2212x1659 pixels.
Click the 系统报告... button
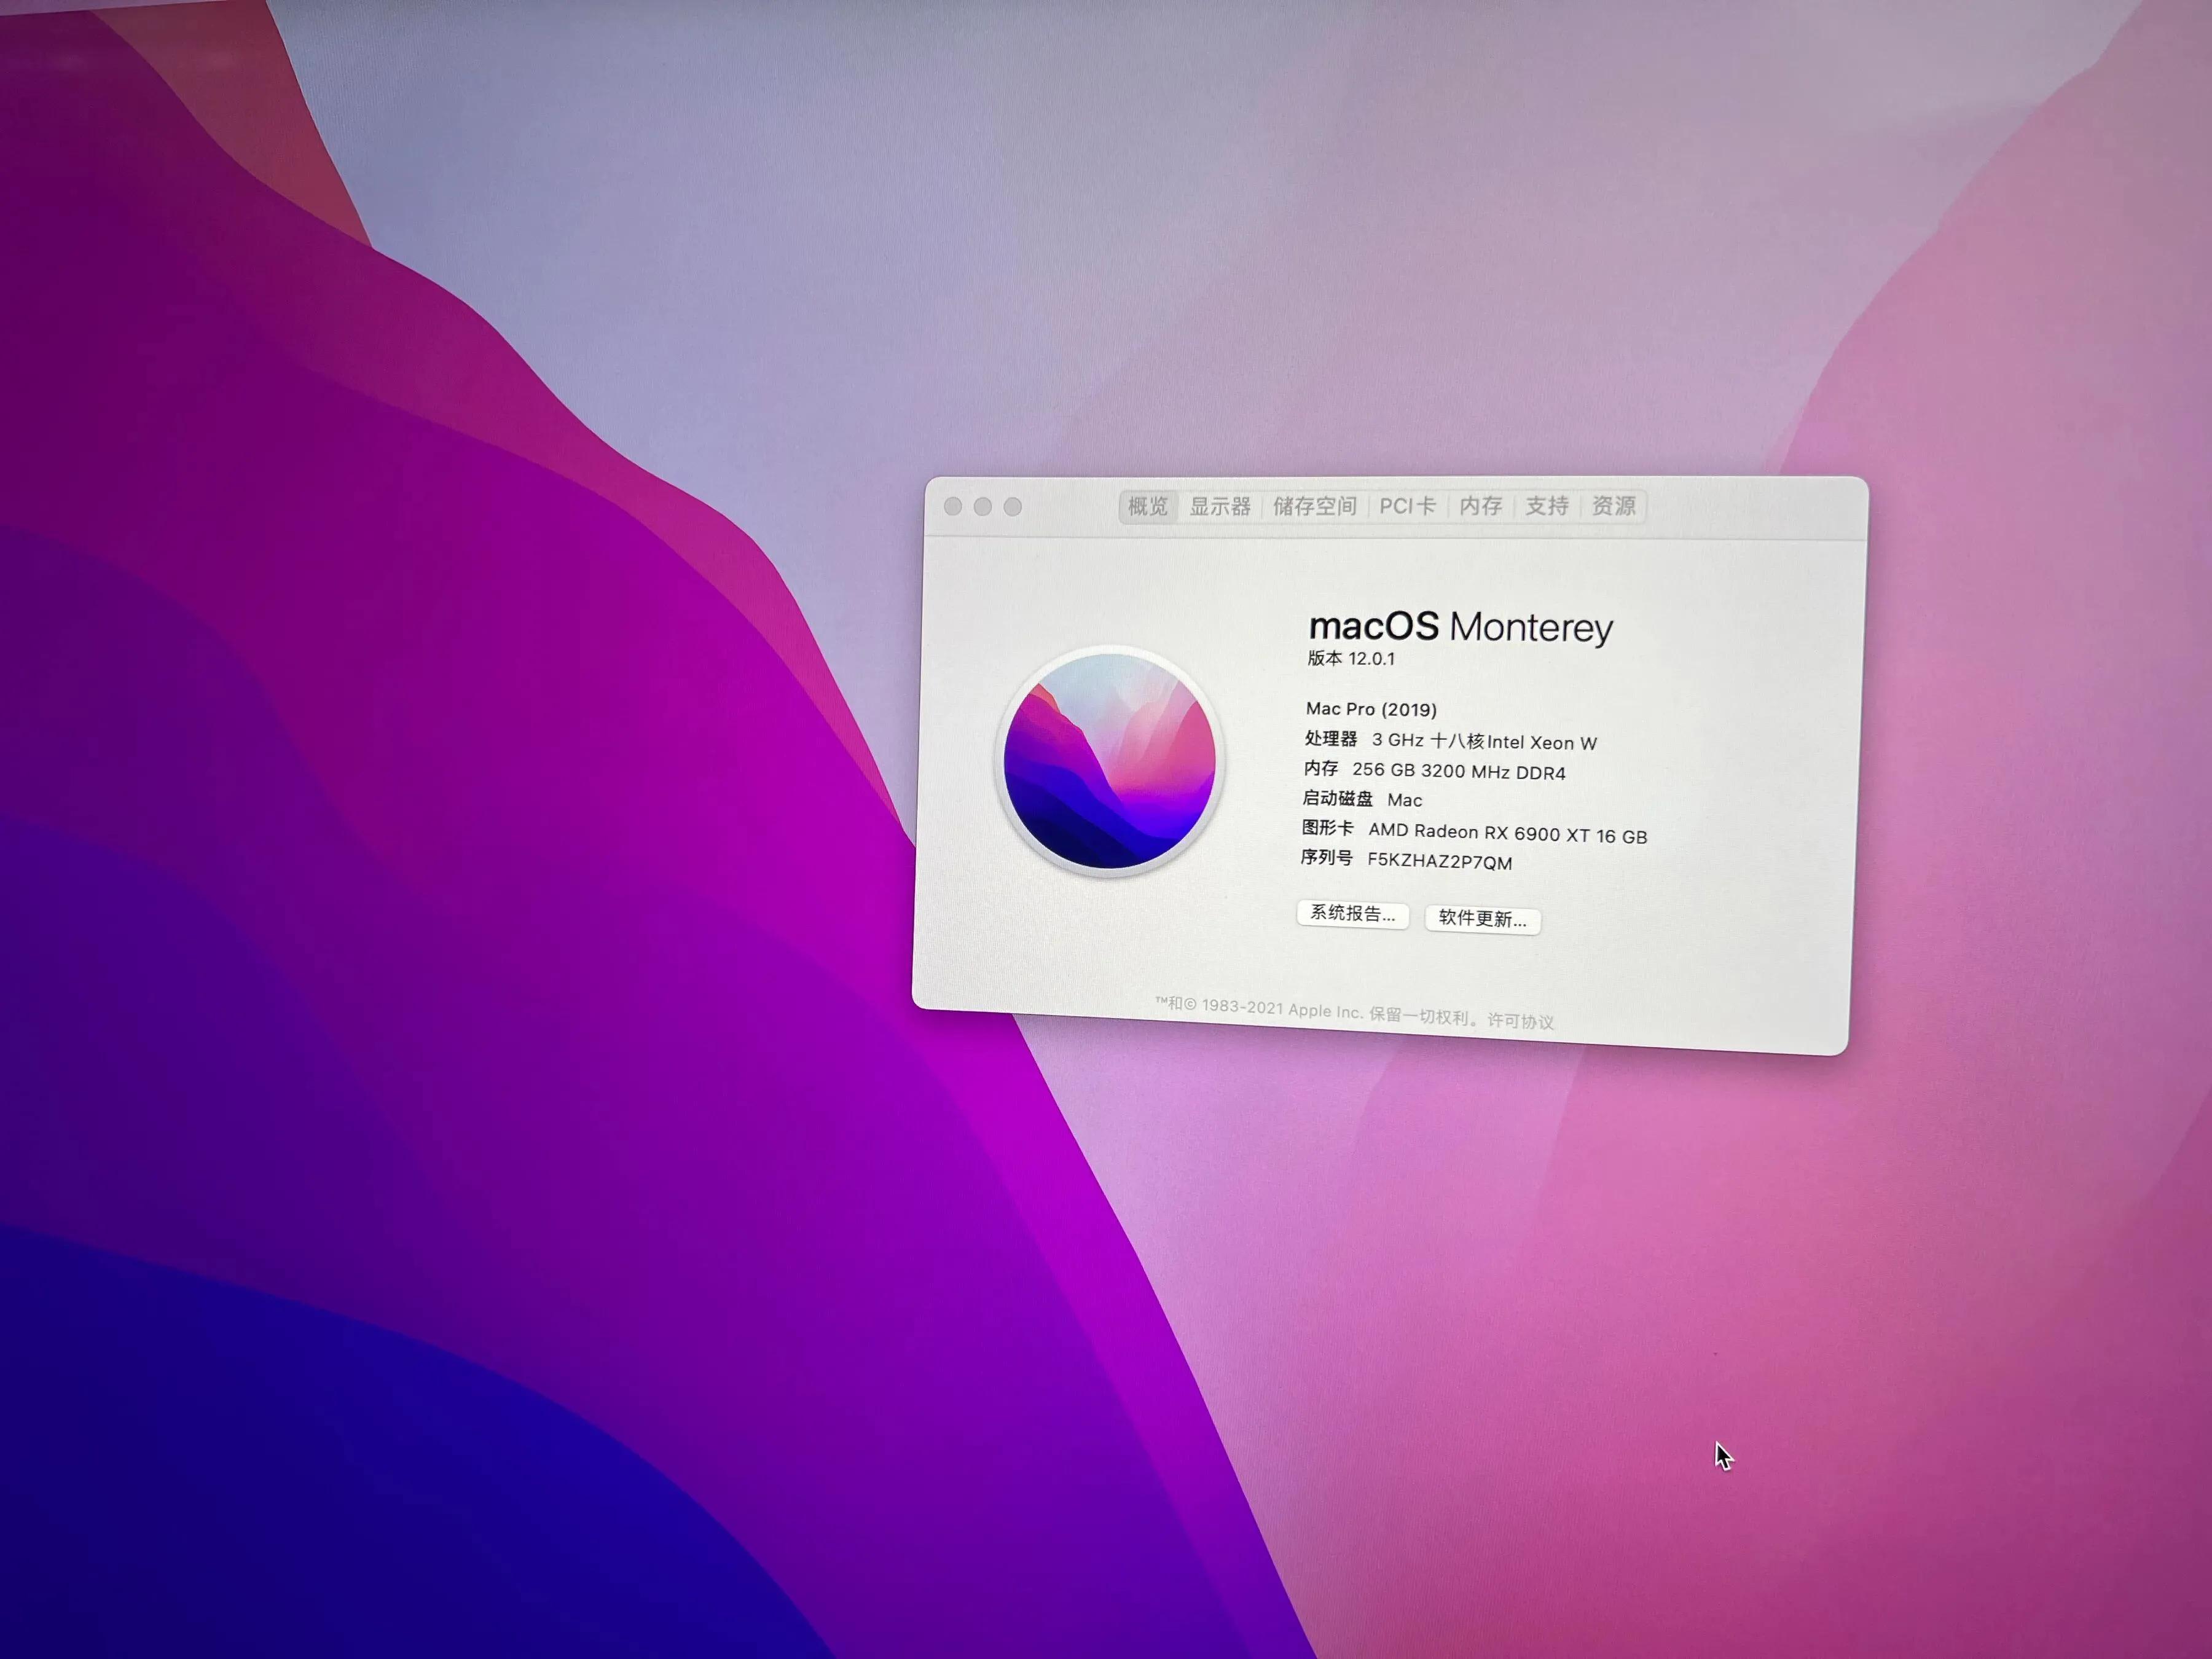tap(1353, 914)
